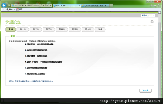Expand the 轉換 toolbar dropdown arrow

[15, 9]
